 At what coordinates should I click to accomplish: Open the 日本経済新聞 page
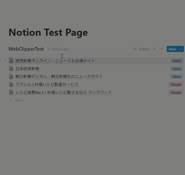(x=27, y=69)
